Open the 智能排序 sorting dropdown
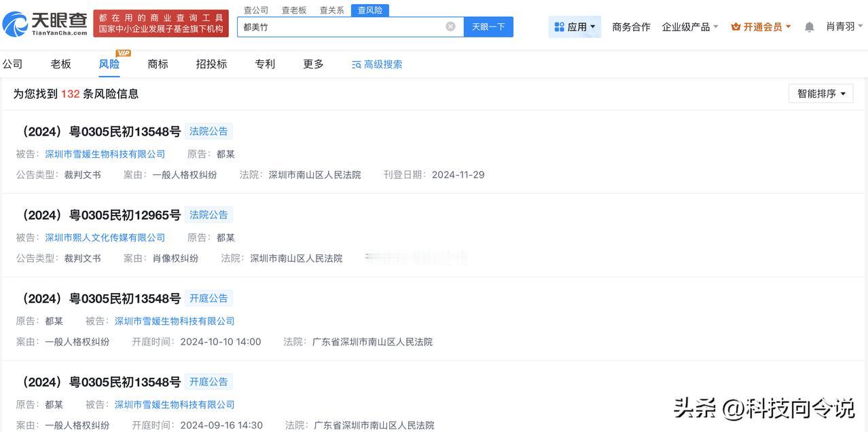This screenshot has width=868, height=432. point(821,94)
